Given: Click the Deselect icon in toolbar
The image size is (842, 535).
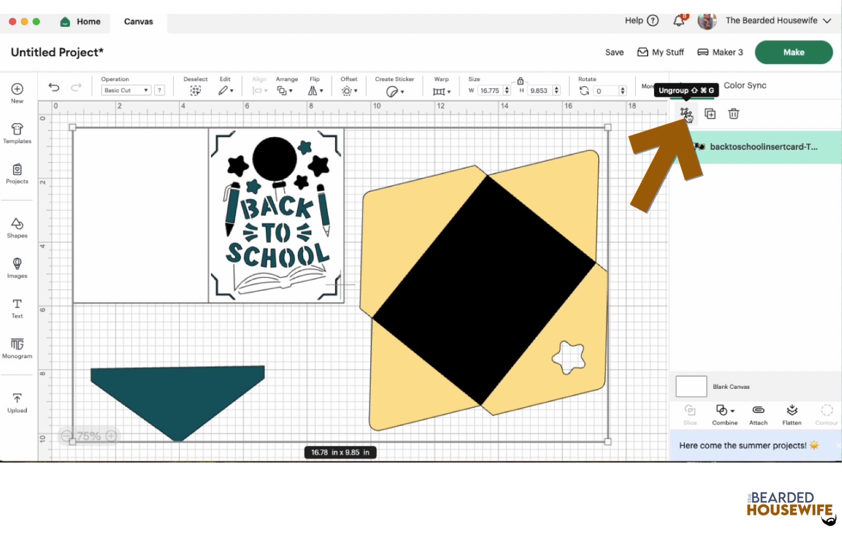Looking at the screenshot, I should pyautogui.click(x=195, y=90).
